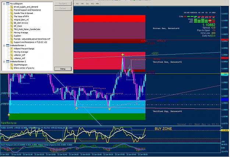This screenshot has height=157, width=230.
Task: Click the green '<3:51' candle timer label
Action: [155, 53]
